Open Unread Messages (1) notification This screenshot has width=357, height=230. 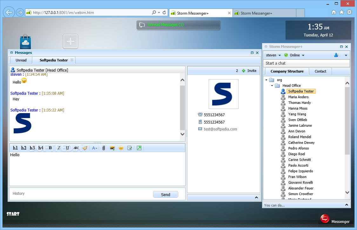click(178, 25)
